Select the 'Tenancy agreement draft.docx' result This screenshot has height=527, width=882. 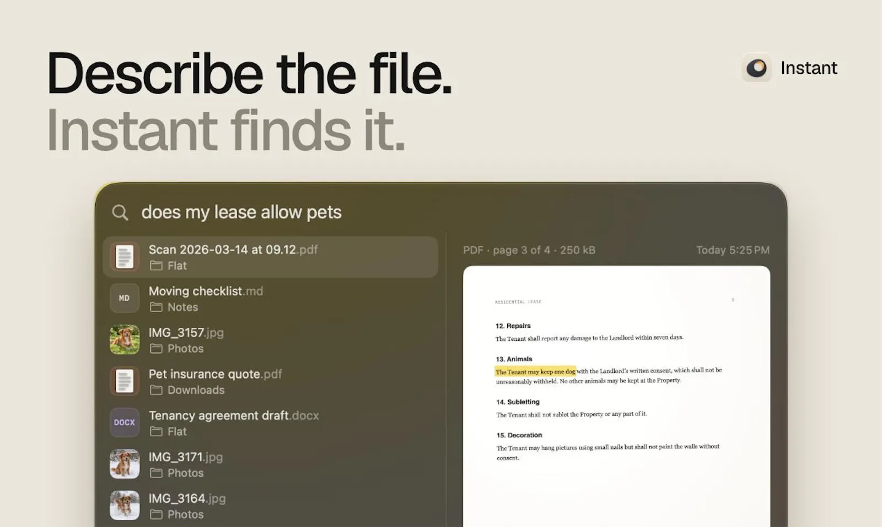pos(270,423)
